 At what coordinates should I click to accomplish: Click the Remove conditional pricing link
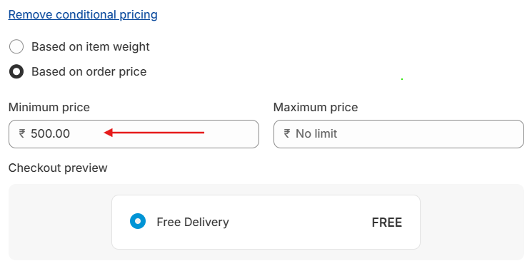(x=83, y=14)
